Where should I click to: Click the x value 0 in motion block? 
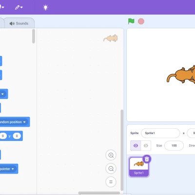[3, 136]
